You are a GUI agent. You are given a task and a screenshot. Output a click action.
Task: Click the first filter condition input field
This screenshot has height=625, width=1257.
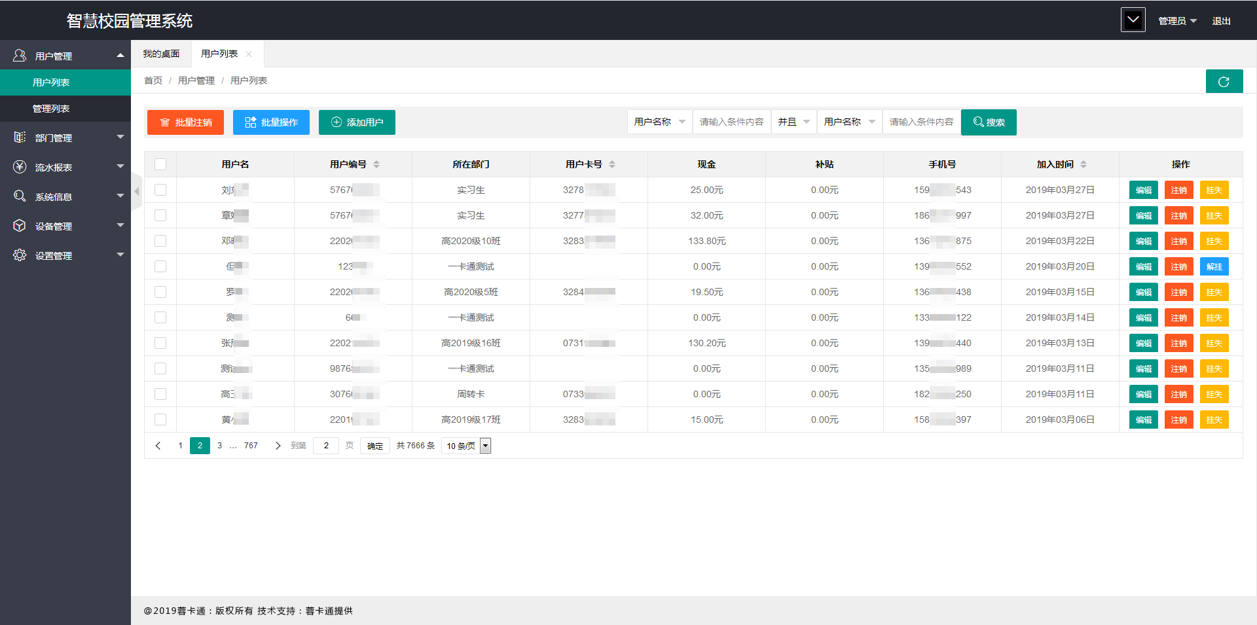coord(732,122)
